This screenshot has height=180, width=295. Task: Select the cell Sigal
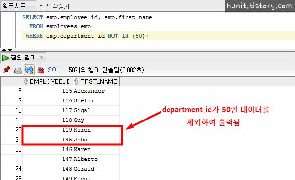click(x=96, y=110)
